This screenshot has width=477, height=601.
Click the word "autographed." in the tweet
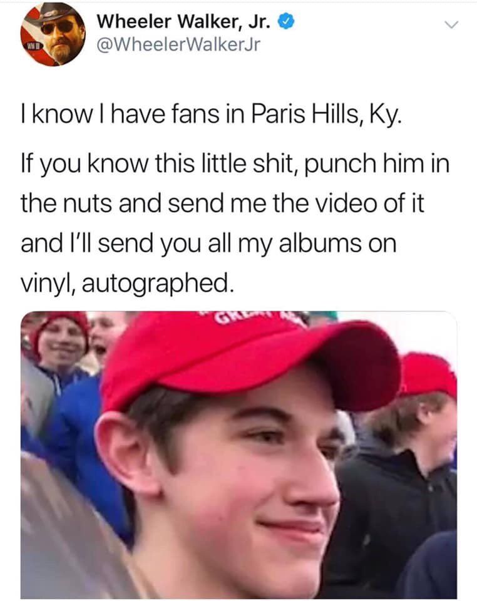[x=158, y=284]
